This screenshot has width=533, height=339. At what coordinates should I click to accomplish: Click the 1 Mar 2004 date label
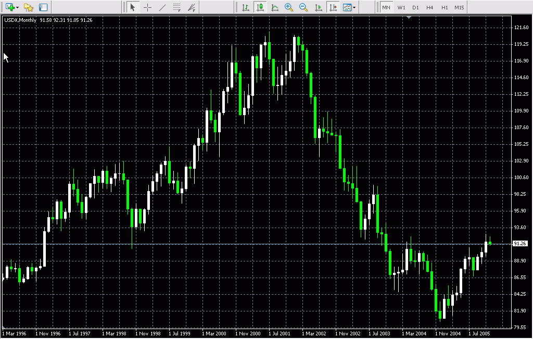(x=414, y=334)
